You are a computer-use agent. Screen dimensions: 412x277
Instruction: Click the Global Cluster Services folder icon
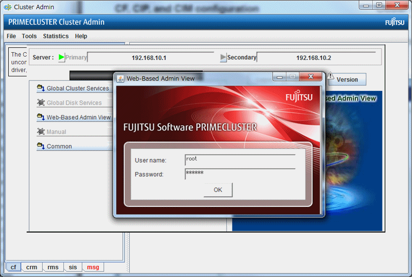pyautogui.click(x=41, y=88)
